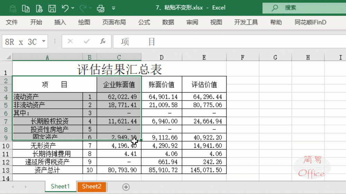Click the 长期股权投资 cell
The image size is (346, 194).
[x=47, y=121]
